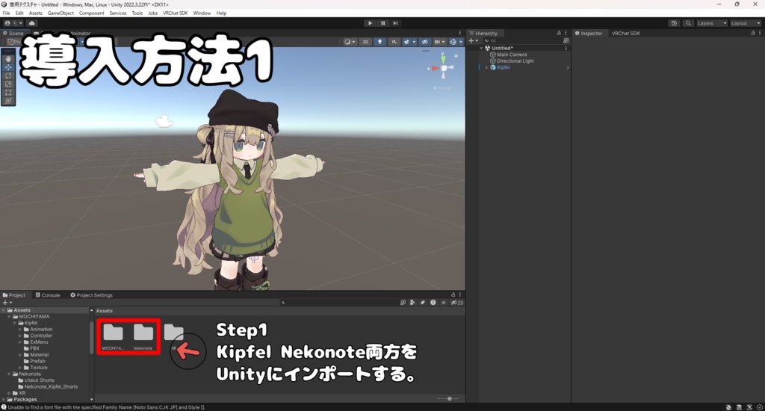Select the Move tool in Scene toolbar
Screen dimensions: 765x411
click(8, 67)
